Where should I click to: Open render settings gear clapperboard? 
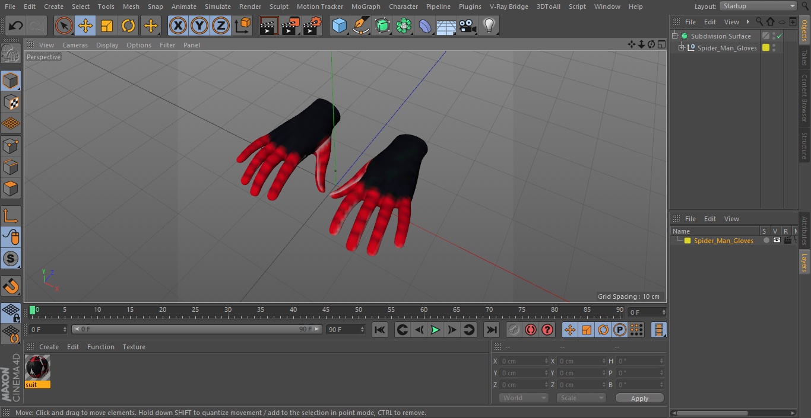pyautogui.click(x=312, y=25)
